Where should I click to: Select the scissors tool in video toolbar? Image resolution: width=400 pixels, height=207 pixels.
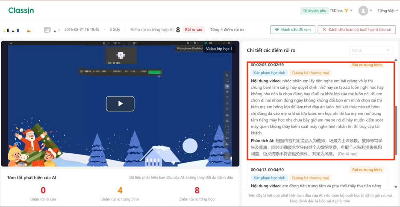point(227,103)
